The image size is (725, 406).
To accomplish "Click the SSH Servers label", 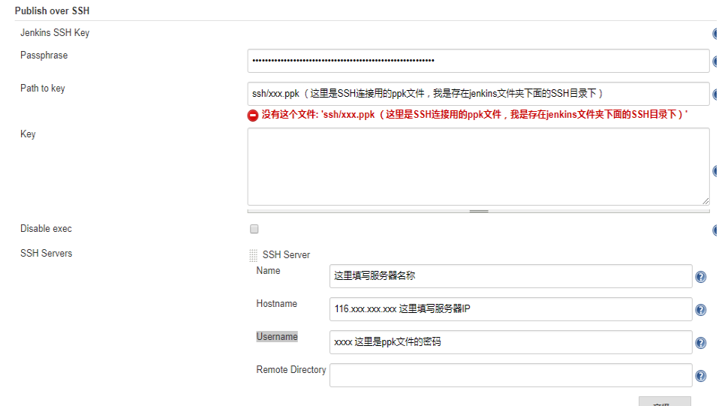I will tap(47, 254).
